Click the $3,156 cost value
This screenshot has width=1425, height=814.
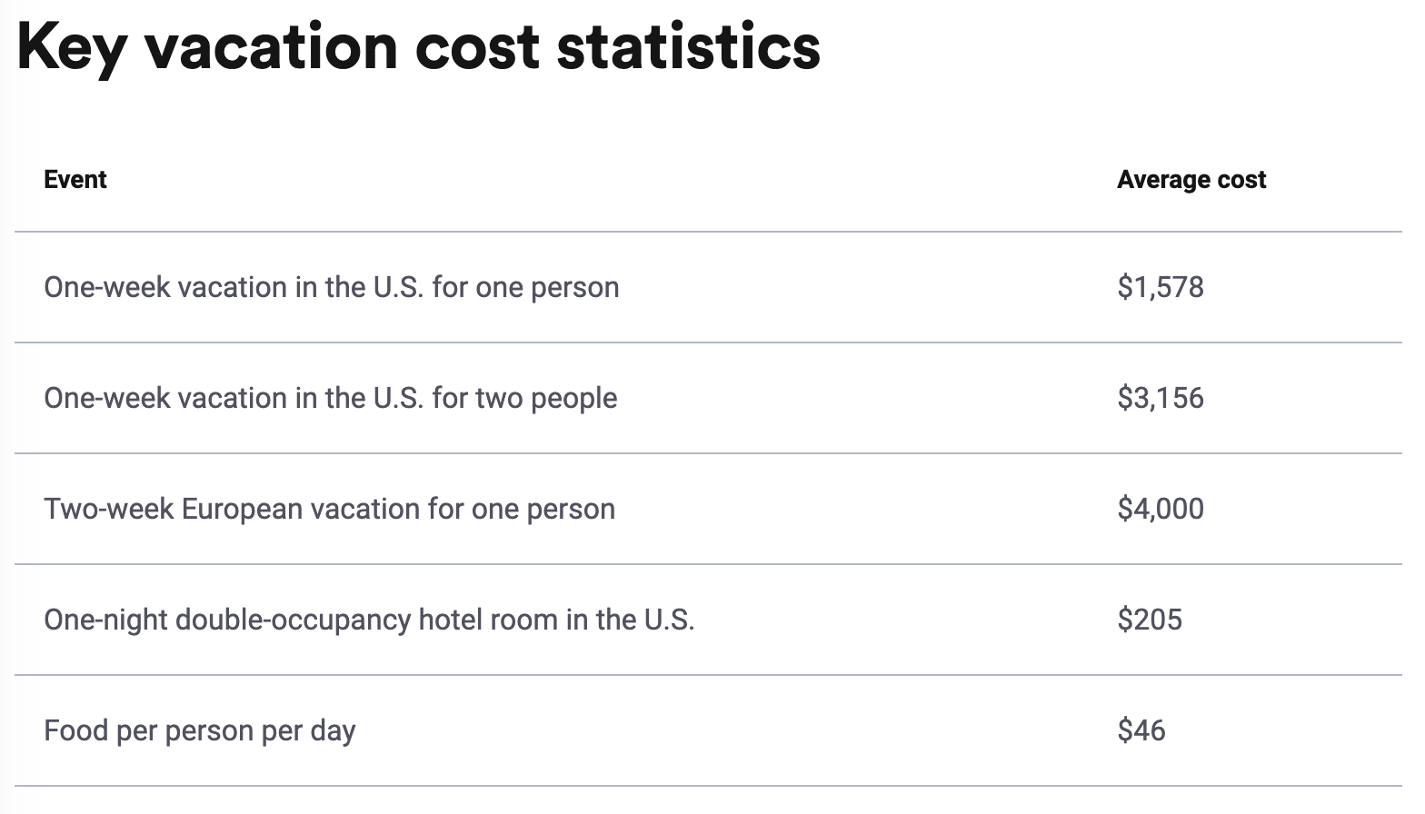click(x=1161, y=398)
